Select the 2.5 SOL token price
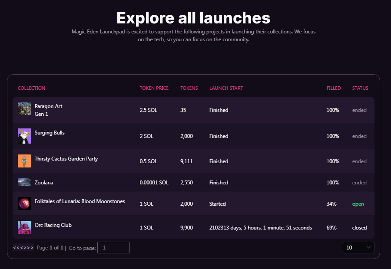The width and height of the screenshot is (391, 269). 149,110
